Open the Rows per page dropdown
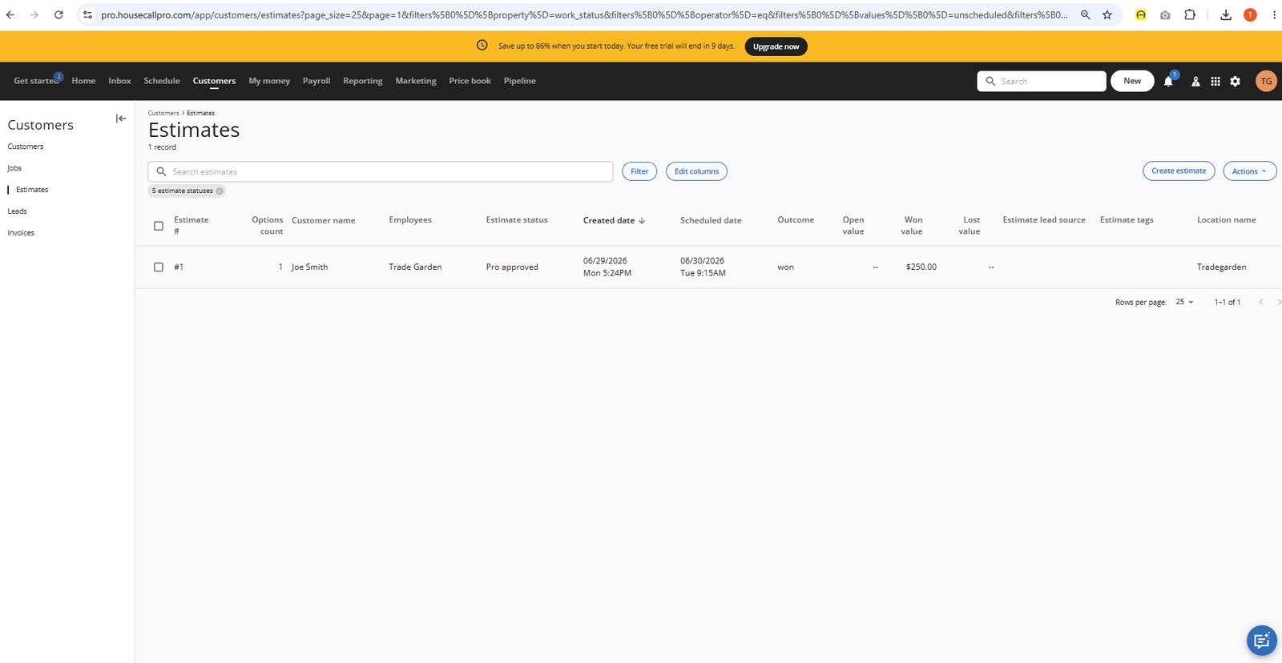This screenshot has height=663, width=1282. coord(1184,302)
